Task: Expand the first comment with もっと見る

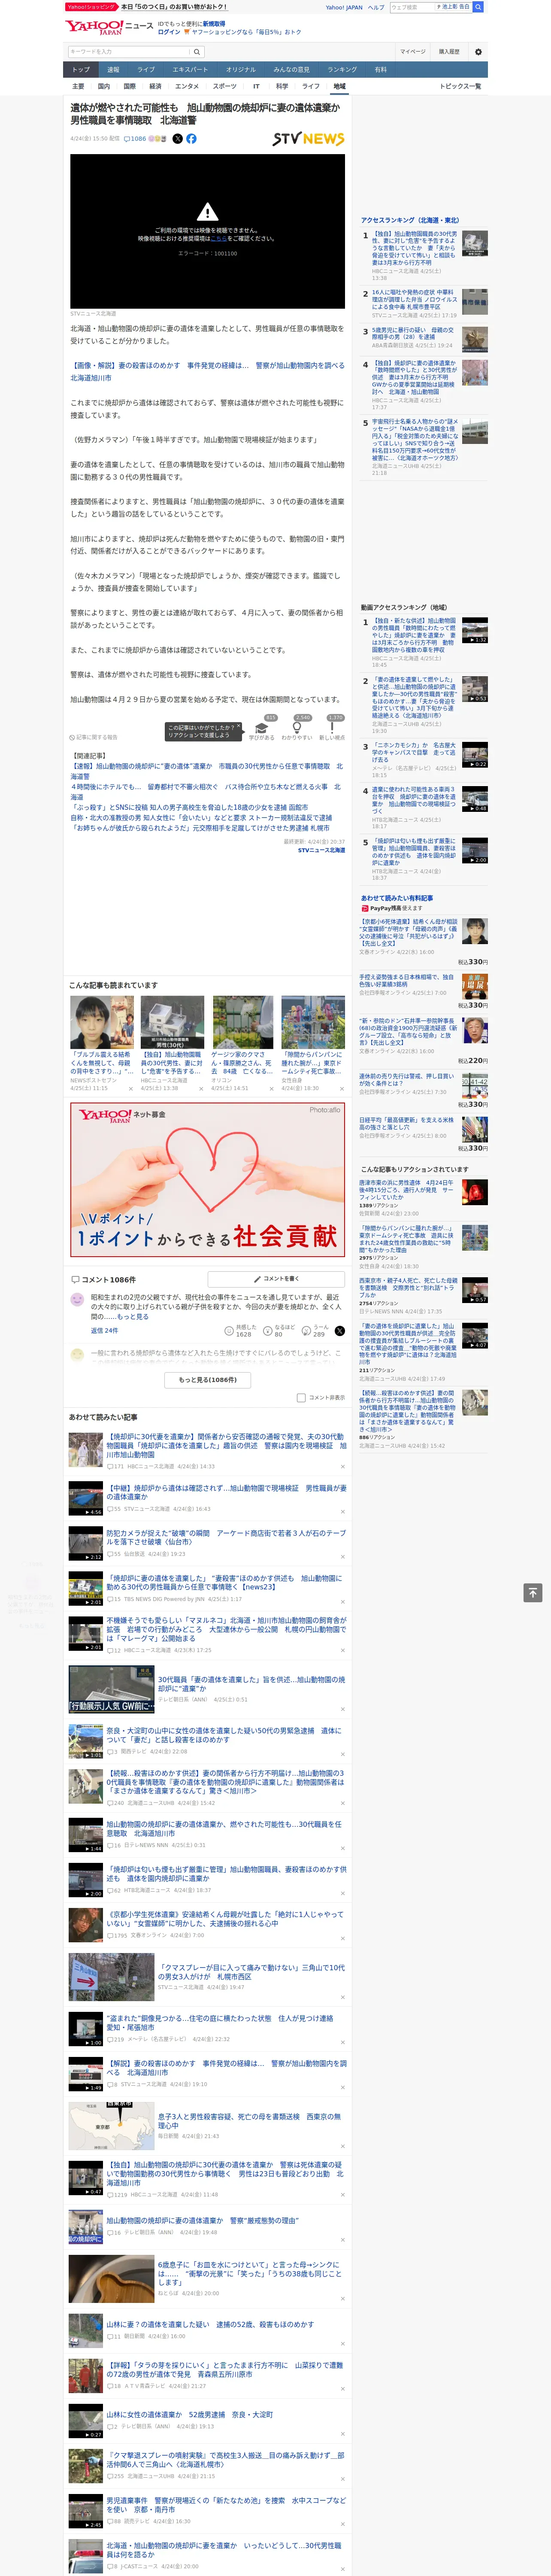Action: [133, 1317]
